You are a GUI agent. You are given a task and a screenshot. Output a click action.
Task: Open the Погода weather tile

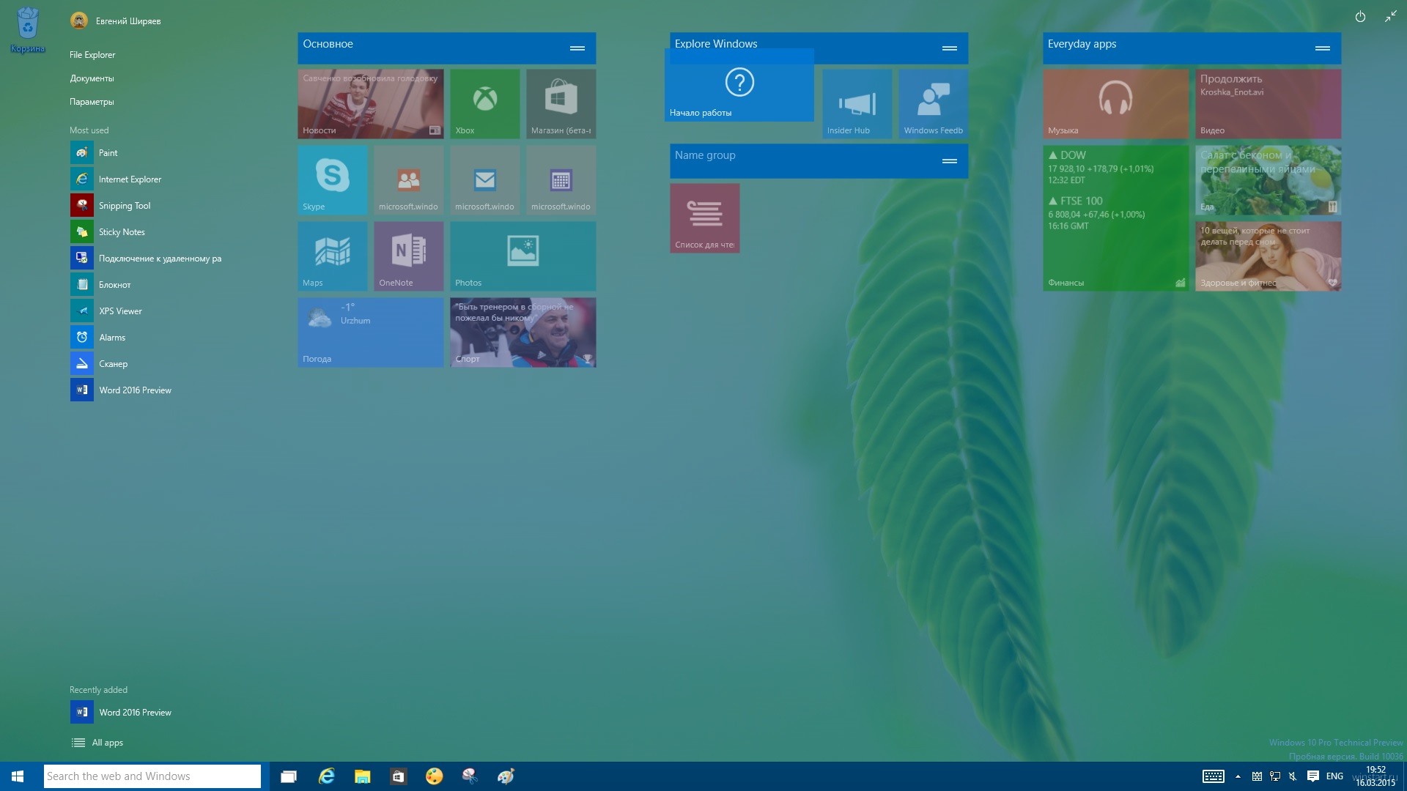pyautogui.click(x=370, y=333)
